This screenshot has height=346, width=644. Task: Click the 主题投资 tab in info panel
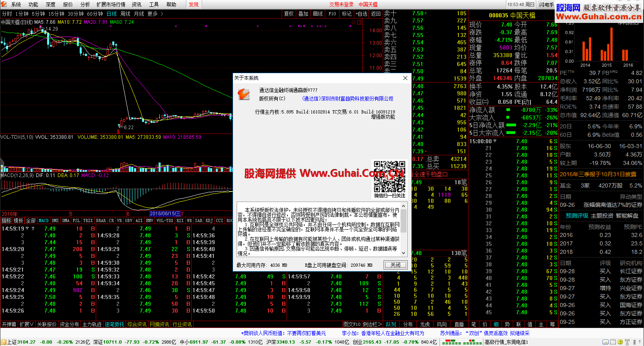point(602,216)
